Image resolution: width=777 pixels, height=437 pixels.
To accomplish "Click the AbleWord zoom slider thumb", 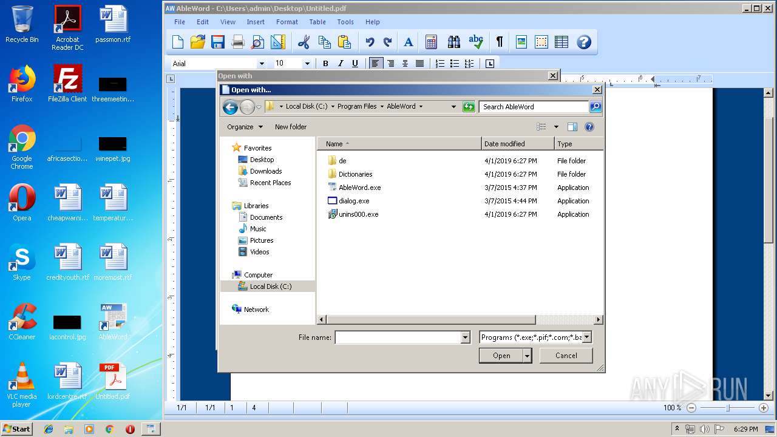I will coord(727,408).
